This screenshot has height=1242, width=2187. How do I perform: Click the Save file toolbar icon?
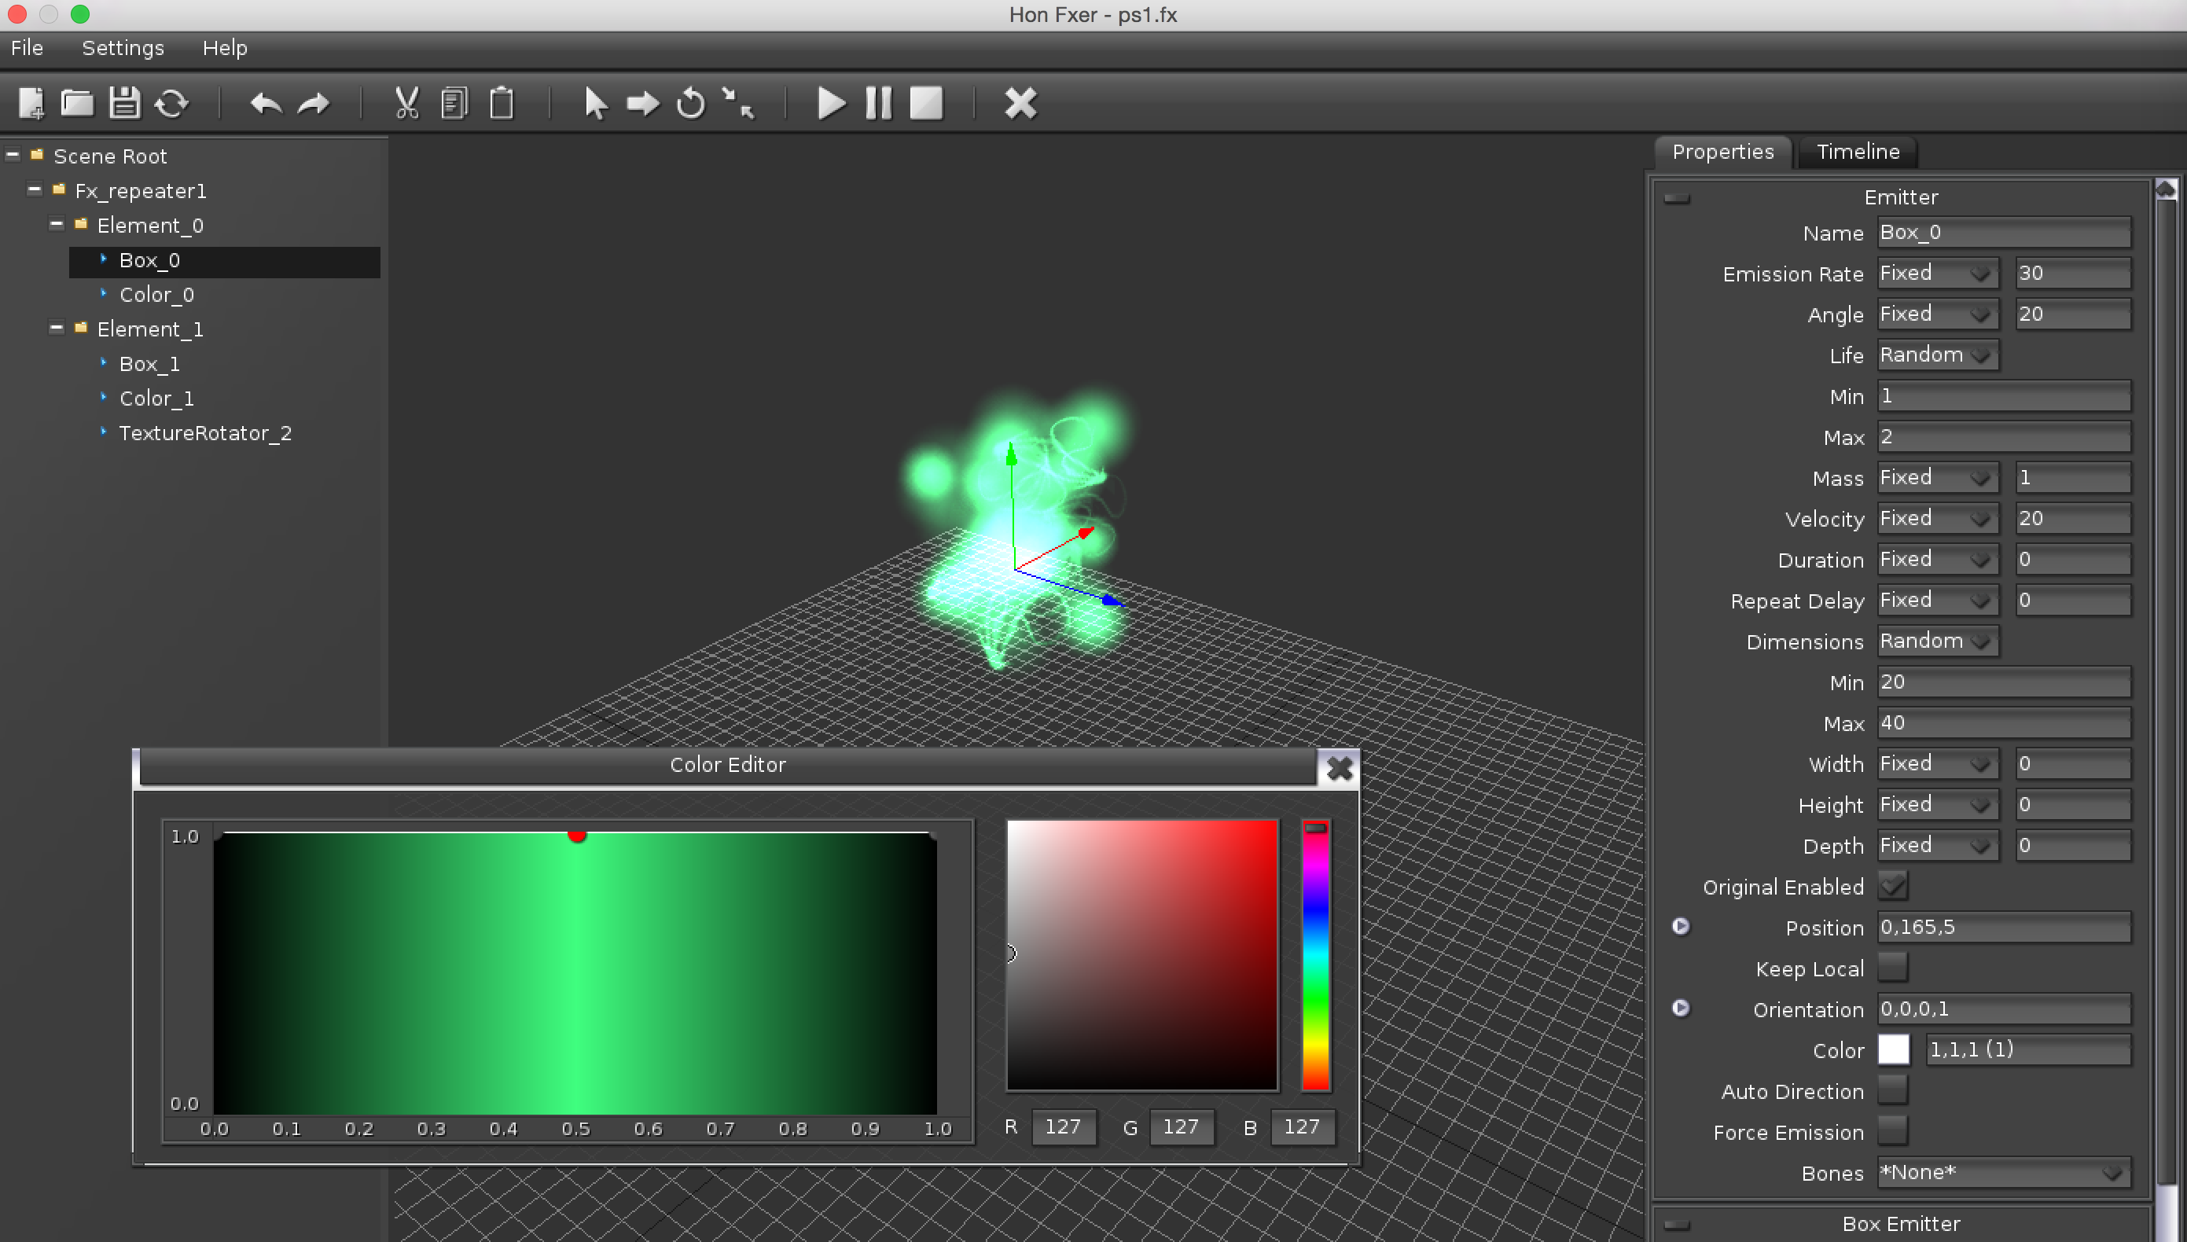(124, 103)
